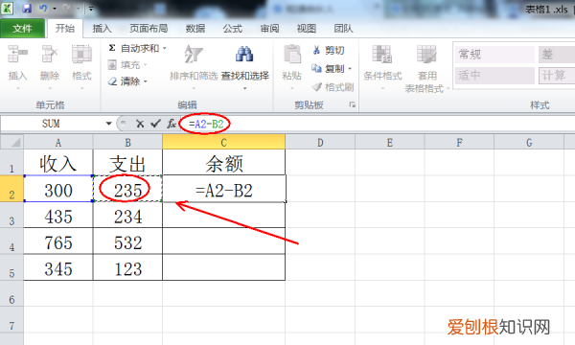Click cell A2 with value 300

(58, 189)
